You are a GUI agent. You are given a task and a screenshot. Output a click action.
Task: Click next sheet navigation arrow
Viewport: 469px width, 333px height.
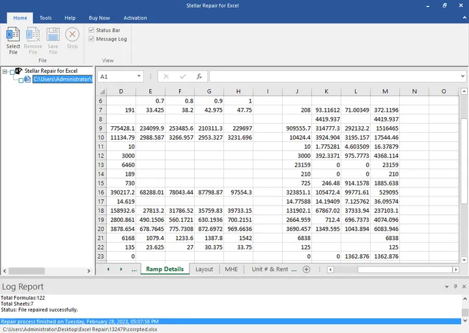pos(121,269)
